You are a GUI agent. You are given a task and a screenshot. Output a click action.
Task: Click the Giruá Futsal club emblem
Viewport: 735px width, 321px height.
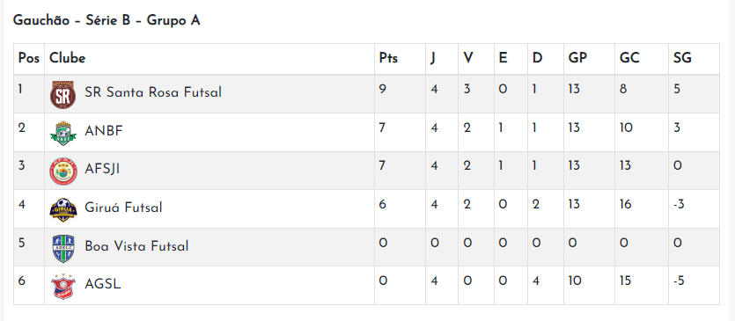[x=62, y=210]
